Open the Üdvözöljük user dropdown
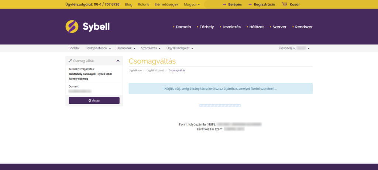378x170 pixels. tap(294, 48)
